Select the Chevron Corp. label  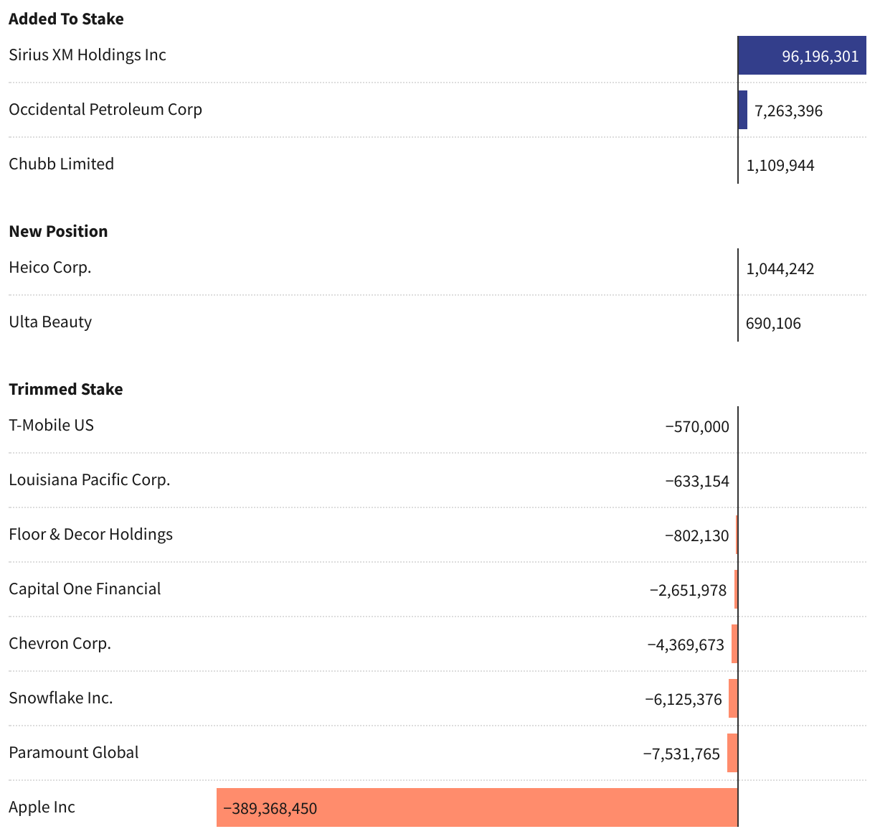pos(60,644)
